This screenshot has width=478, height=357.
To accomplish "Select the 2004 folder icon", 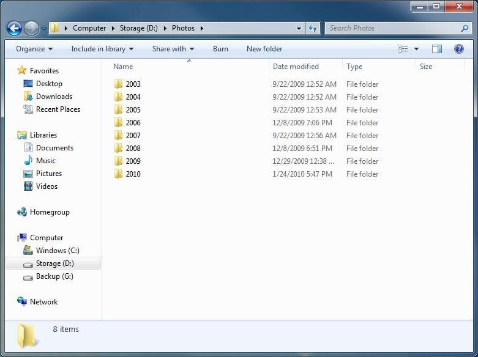I will pos(118,97).
